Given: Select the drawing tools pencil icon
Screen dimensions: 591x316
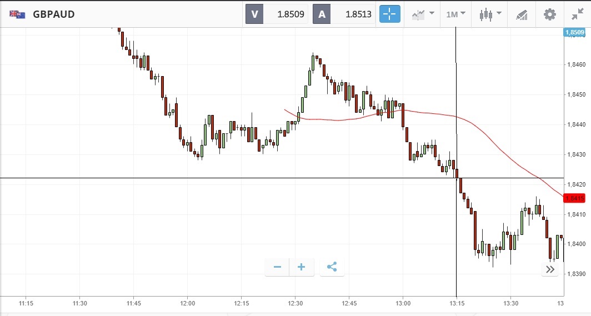Looking at the screenshot, I should [x=521, y=14].
